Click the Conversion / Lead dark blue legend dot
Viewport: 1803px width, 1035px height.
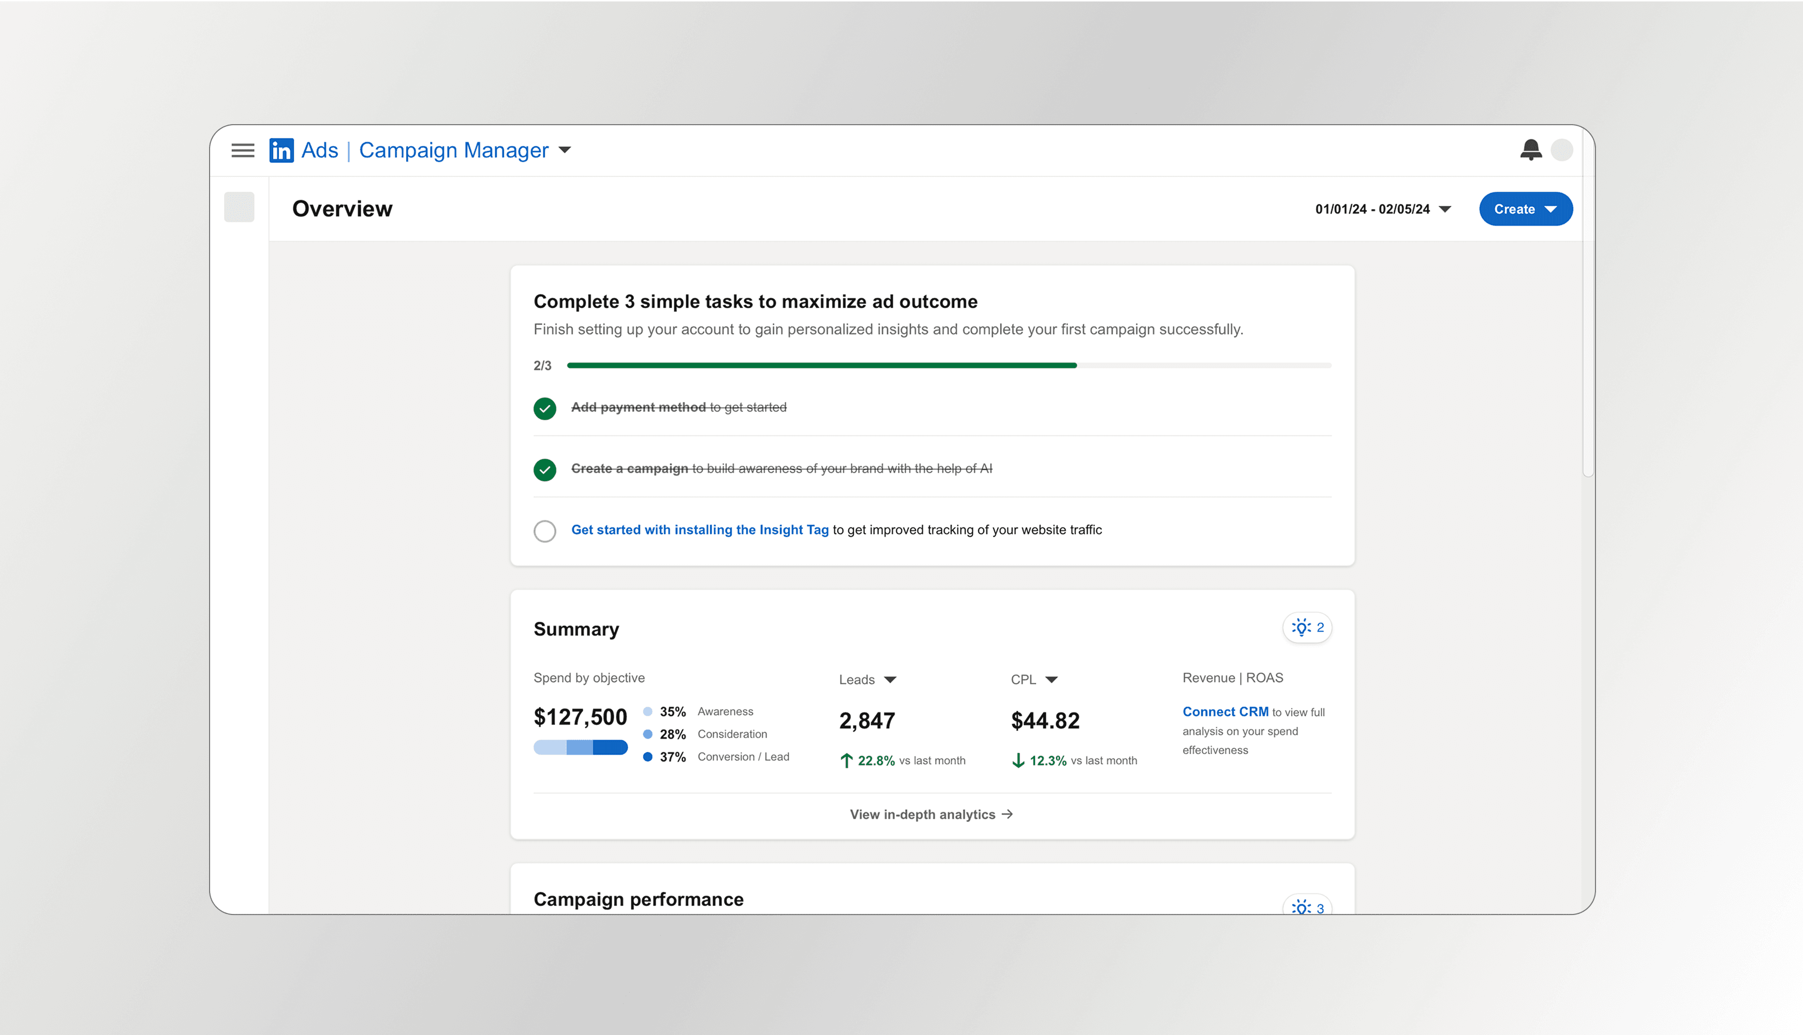pyautogui.click(x=647, y=757)
